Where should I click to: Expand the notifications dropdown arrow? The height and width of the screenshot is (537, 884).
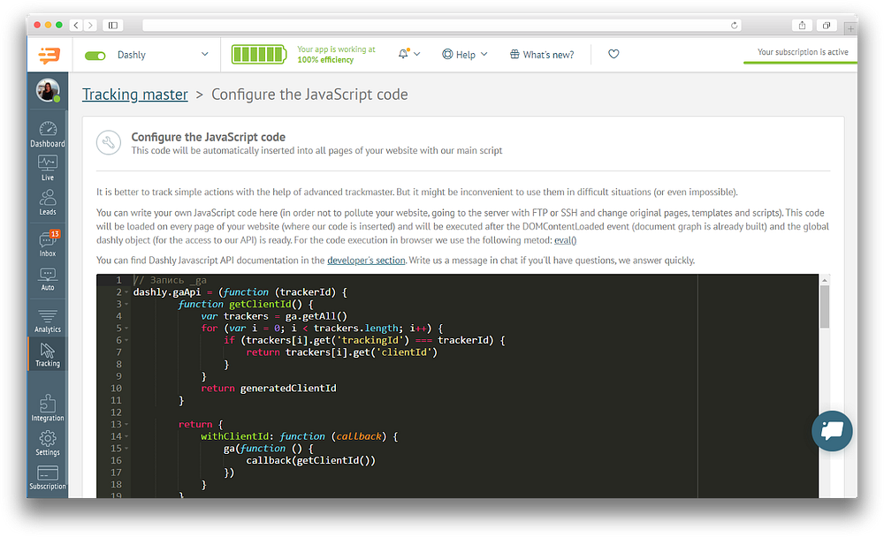point(417,54)
